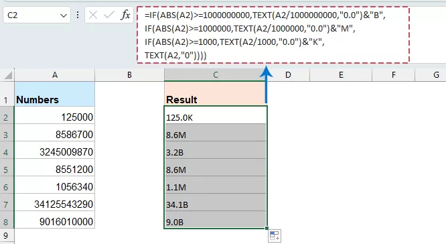Select column B header
Viewport: 446px width, 244px height.
coord(129,75)
